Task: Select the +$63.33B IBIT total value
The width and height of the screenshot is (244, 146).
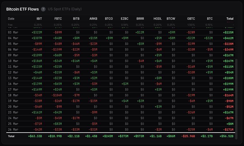Action: click(x=35, y=137)
